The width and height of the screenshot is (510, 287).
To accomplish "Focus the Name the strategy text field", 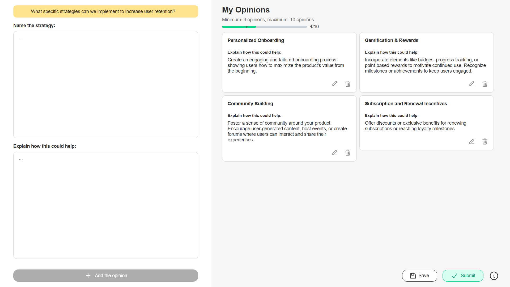I will [x=106, y=85].
